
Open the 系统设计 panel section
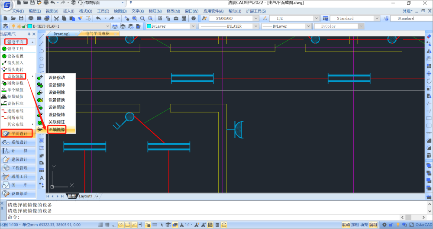pos(19,142)
